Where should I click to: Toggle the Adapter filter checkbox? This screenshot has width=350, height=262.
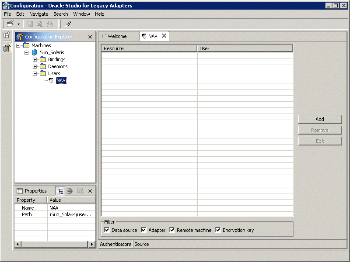[143, 230]
